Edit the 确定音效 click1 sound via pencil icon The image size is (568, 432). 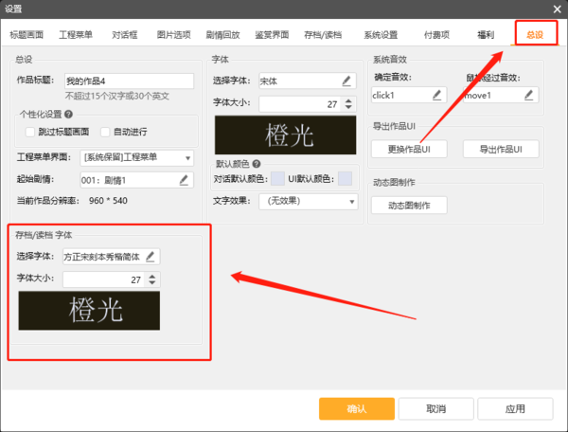pos(437,95)
